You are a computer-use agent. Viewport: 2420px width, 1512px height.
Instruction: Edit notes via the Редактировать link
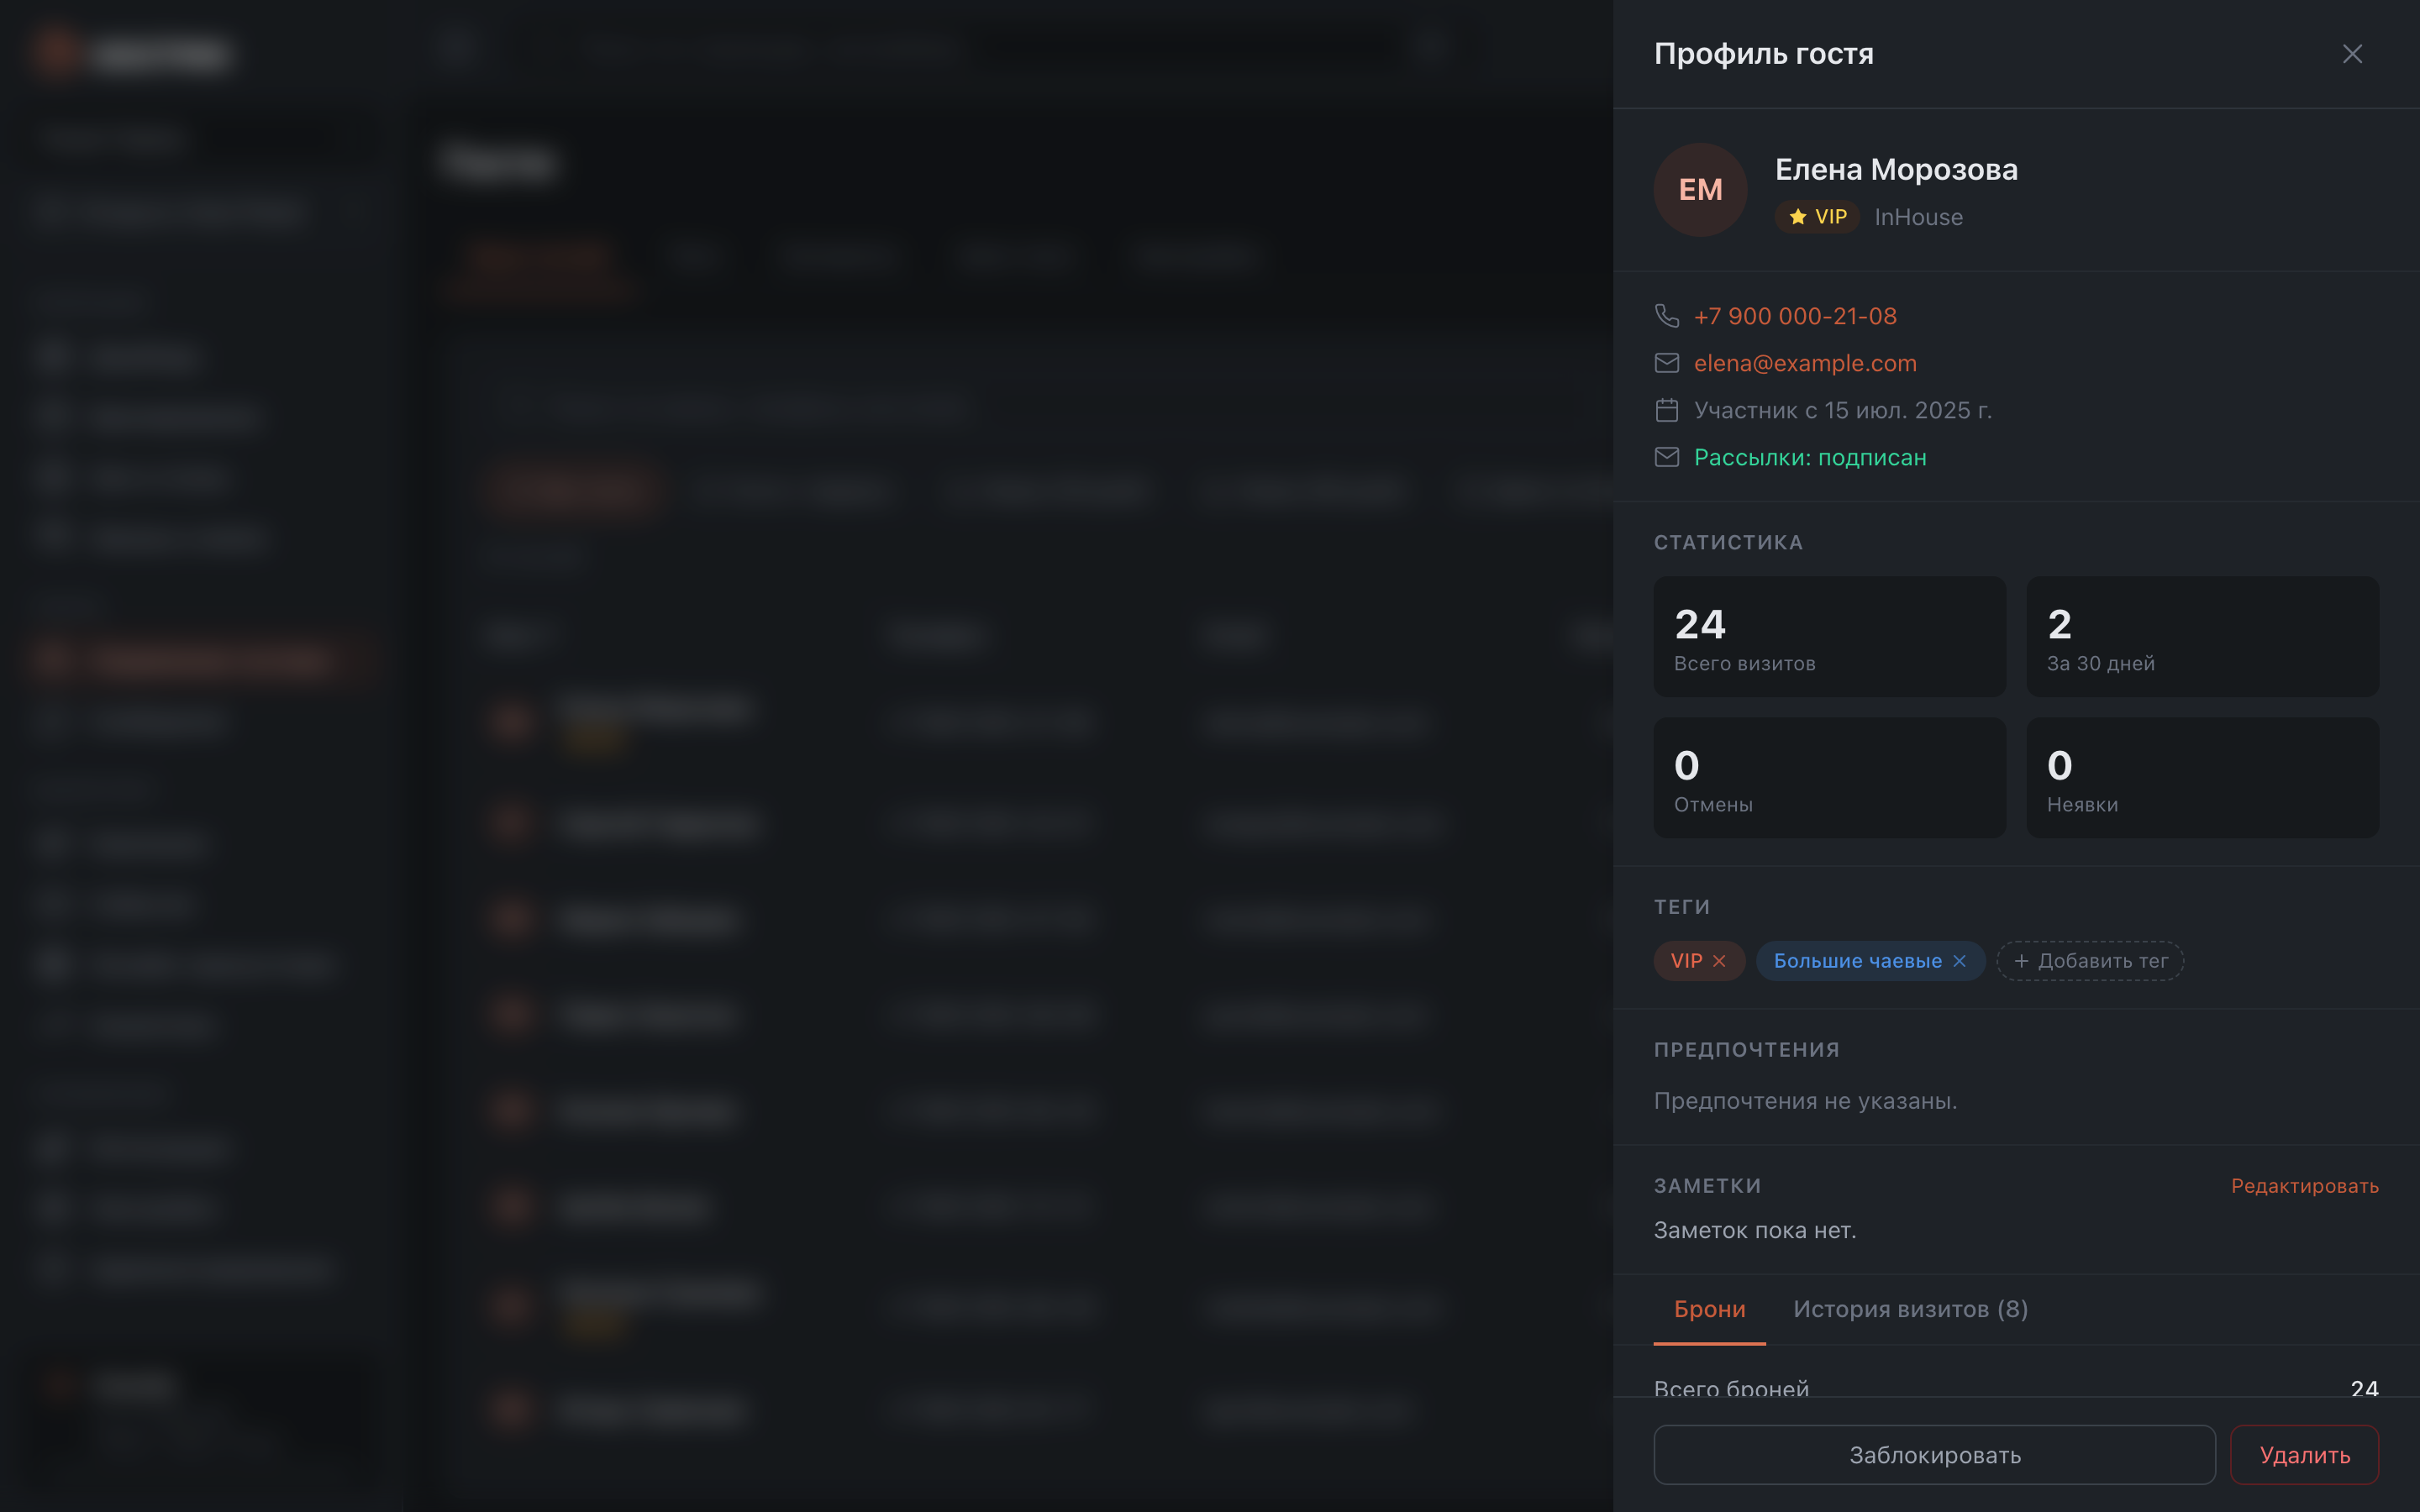click(x=2304, y=1186)
